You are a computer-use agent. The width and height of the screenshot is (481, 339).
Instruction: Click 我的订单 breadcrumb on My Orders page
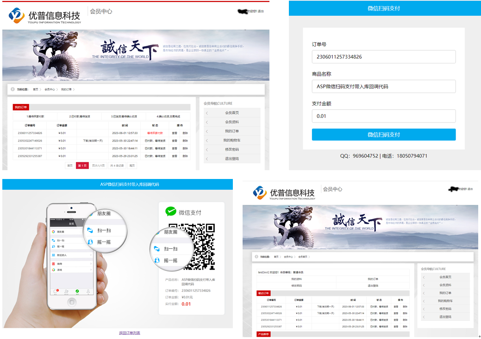coord(66,90)
